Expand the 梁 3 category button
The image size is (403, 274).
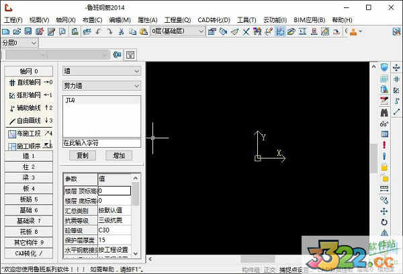pyautogui.click(x=29, y=177)
